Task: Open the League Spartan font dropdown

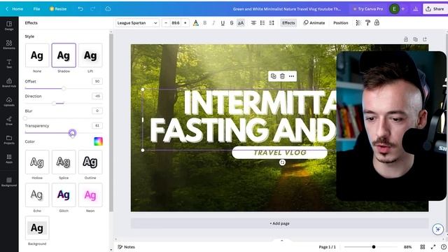Action: (x=137, y=23)
